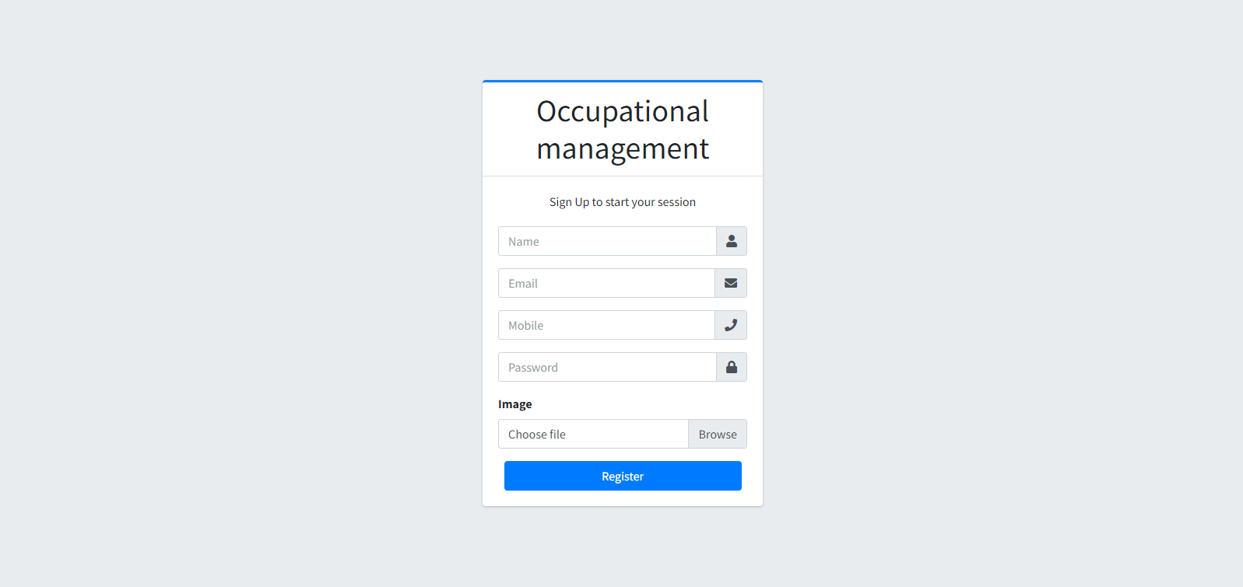Click the white card area below Register button
This screenshot has height=587, width=1243.
[x=623, y=498]
